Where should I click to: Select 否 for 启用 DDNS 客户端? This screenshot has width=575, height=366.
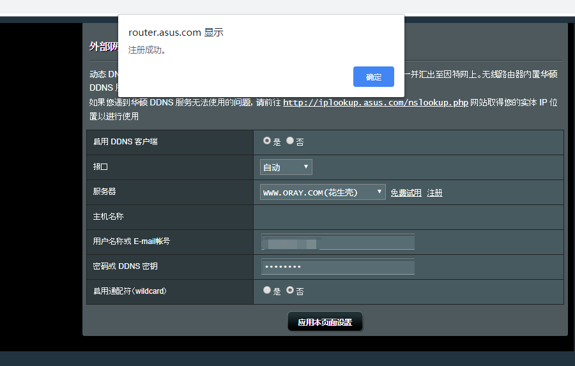click(290, 141)
